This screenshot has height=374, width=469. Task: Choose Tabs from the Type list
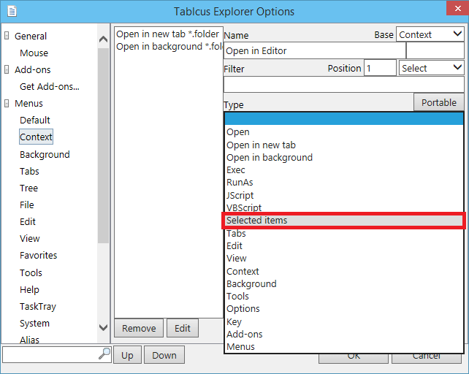(344, 233)
